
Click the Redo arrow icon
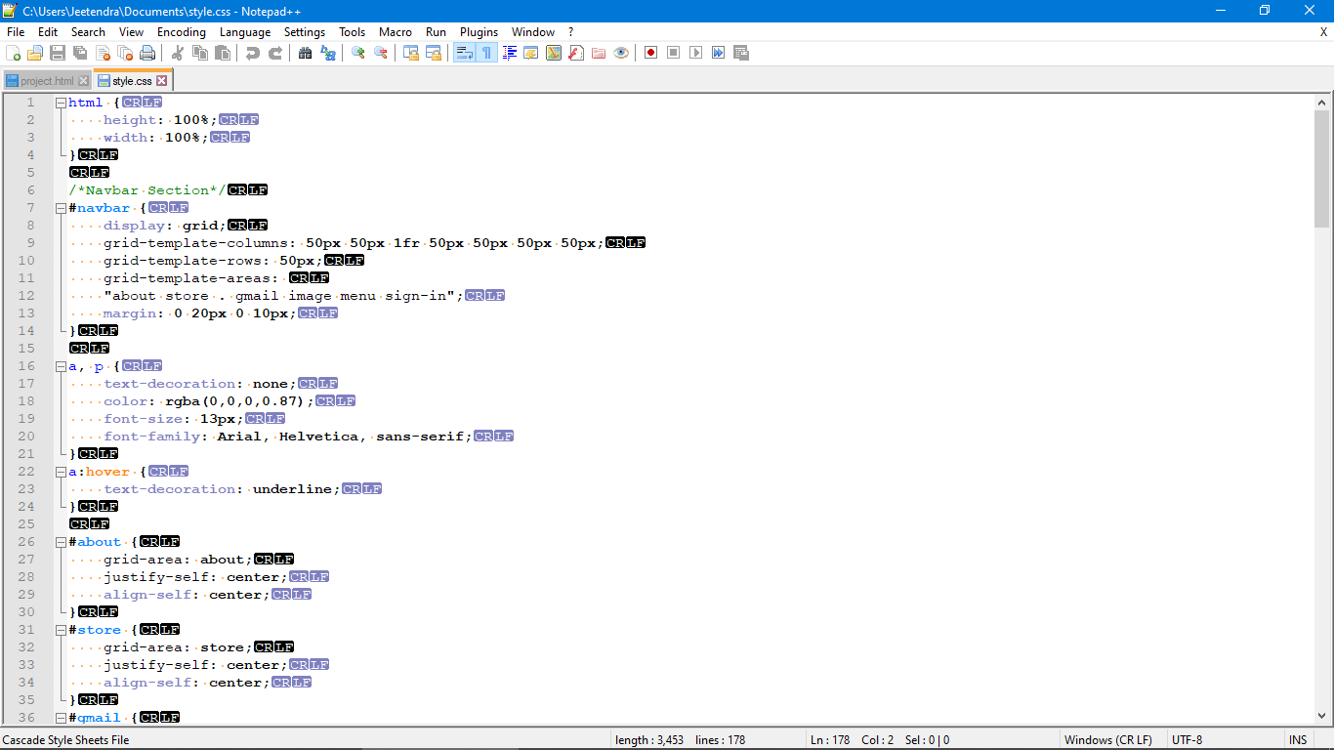point(275,53)
